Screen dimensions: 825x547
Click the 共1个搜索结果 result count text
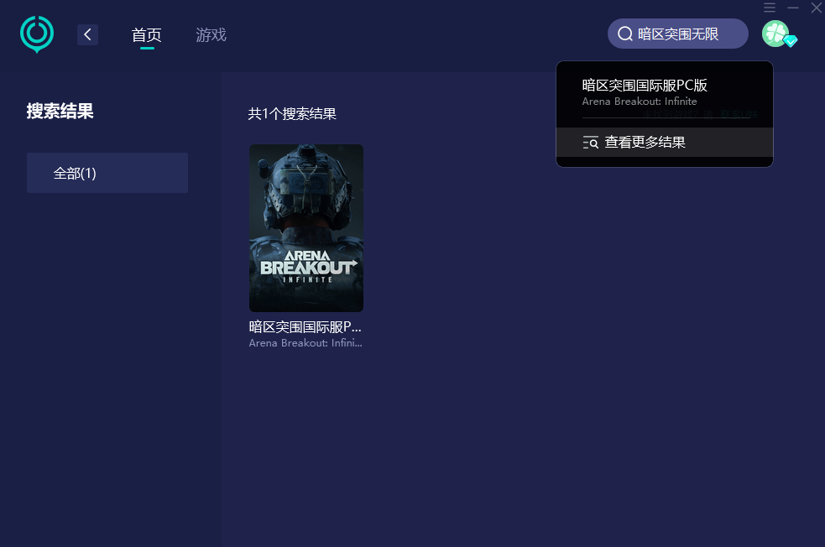click(x=292, y=114)
